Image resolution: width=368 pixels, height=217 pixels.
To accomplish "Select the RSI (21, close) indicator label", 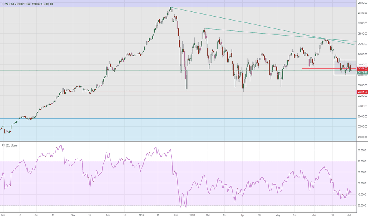I will [x=9, y=146].
